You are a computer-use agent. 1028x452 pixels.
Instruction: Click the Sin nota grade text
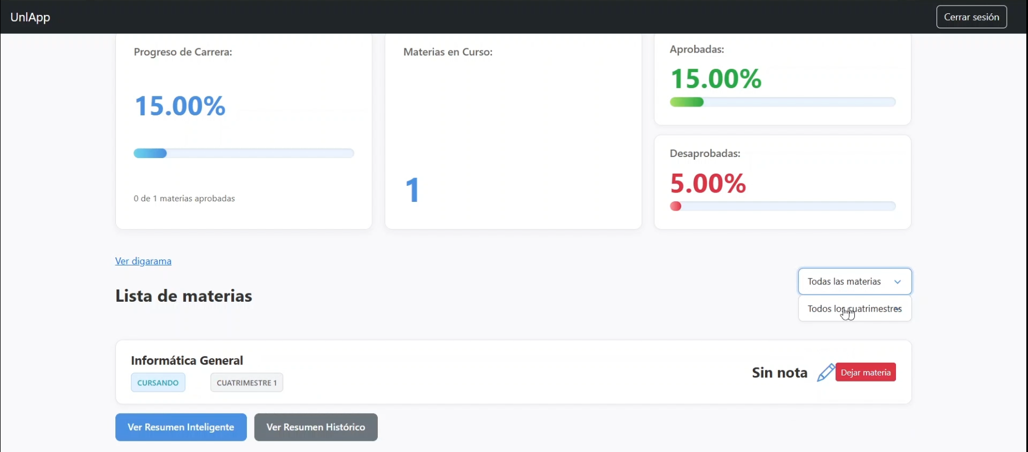pos(779,373)
